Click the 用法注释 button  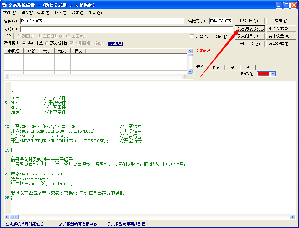250,21
